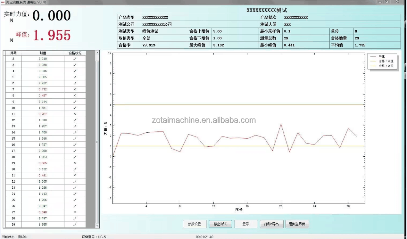This screenshot has height=239, width=407.
Task: Click the app logo in the title bar
Action: click(3, 2)
